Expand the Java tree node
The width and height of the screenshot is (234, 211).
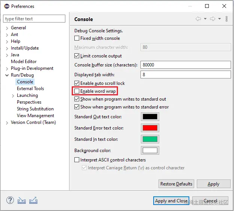click(7, 55)
